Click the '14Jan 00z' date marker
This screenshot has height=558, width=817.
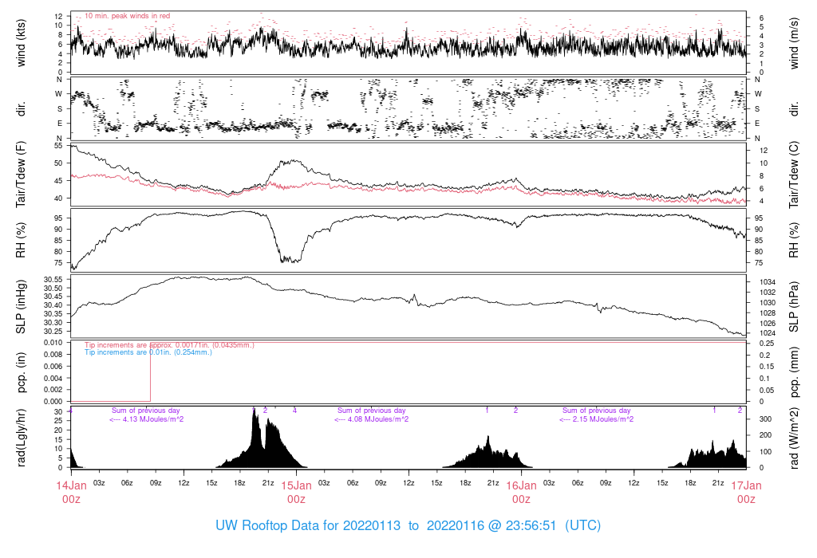[71, 493]
